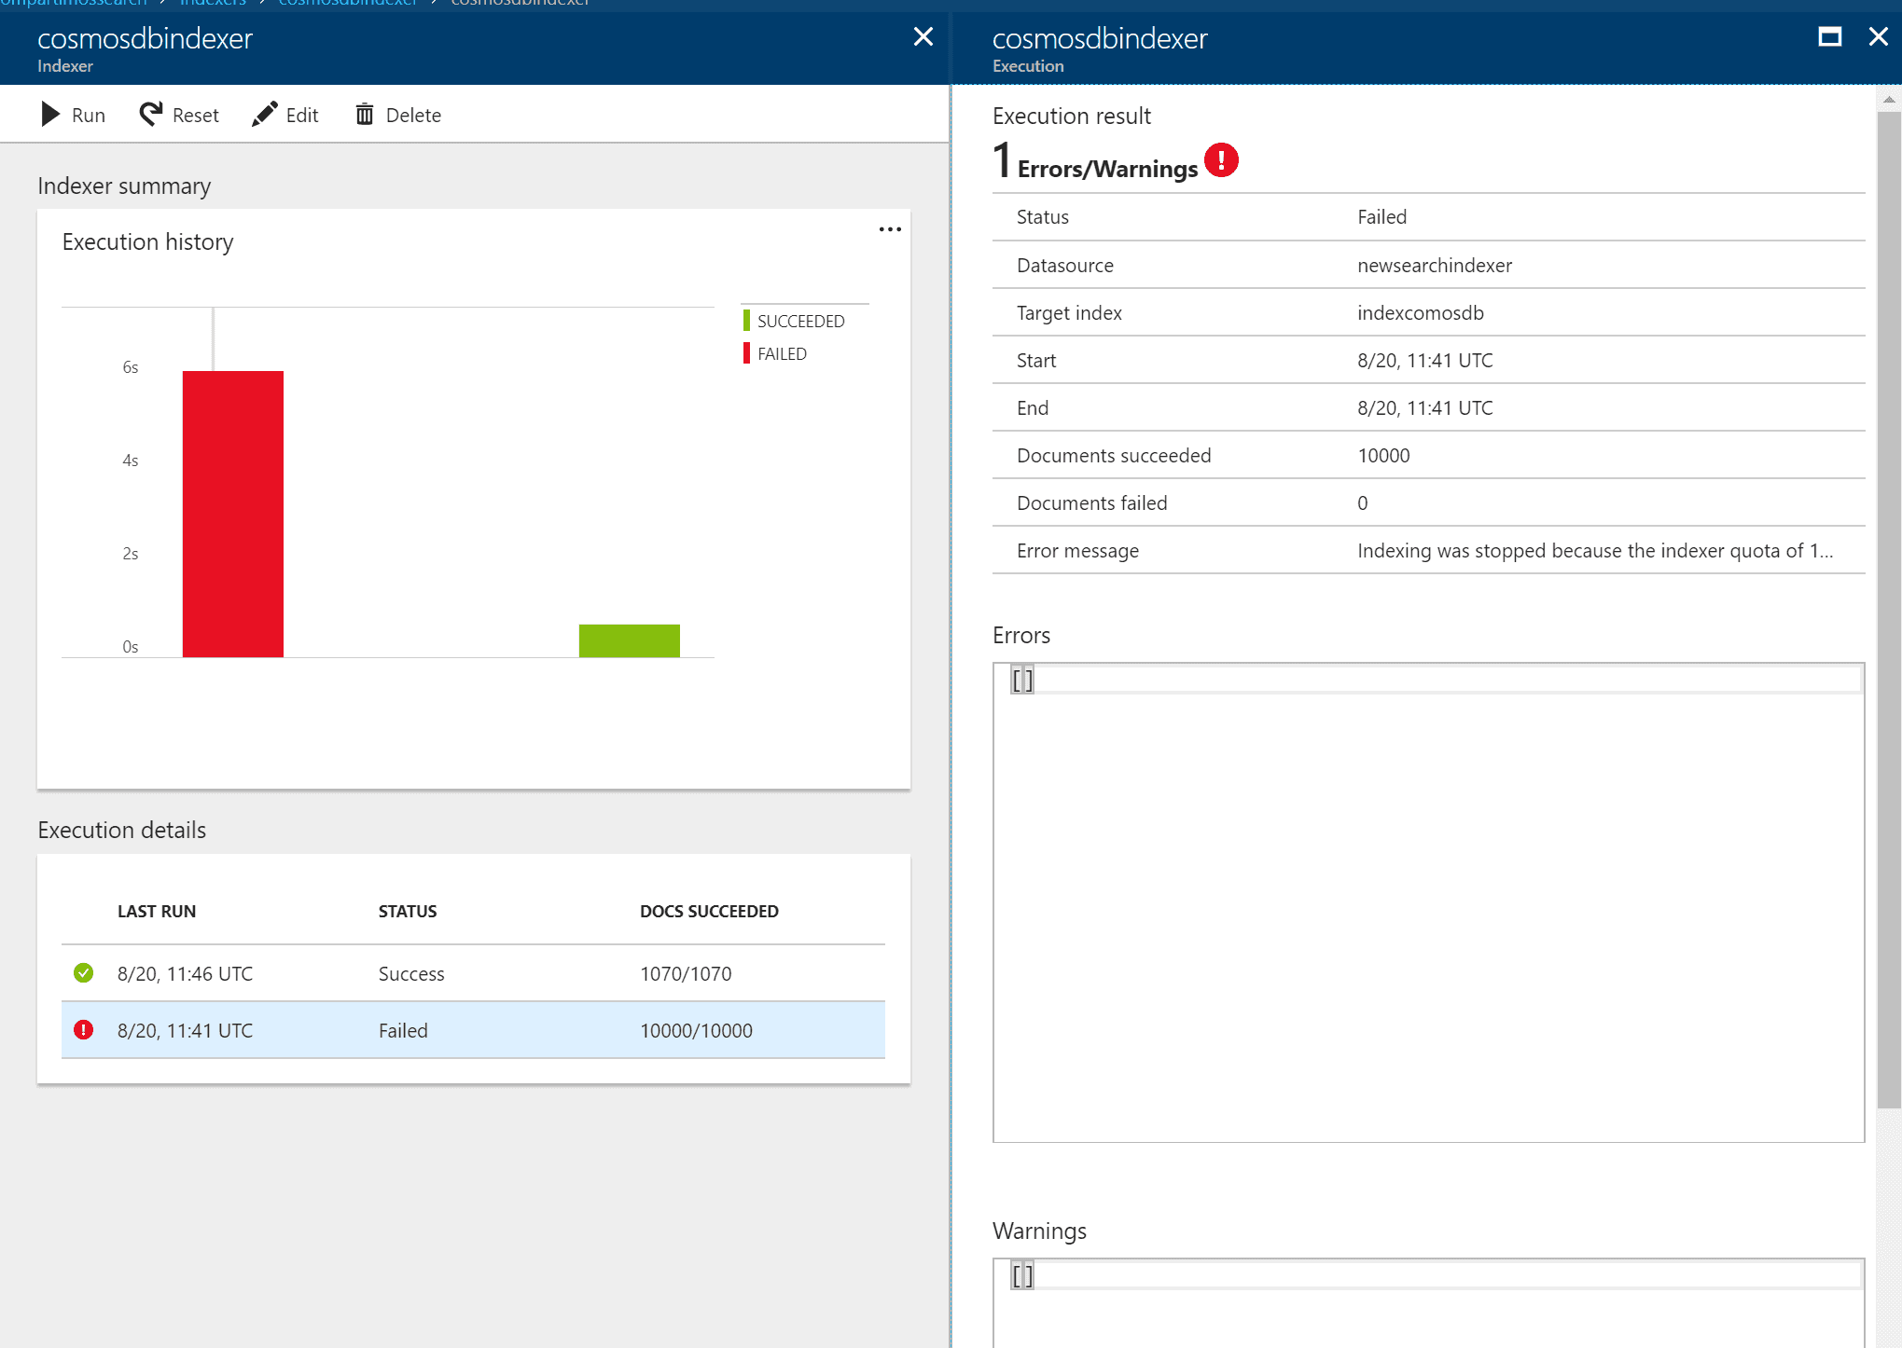
Task: Click the Execution blade scrollbar up arrow
Action: [1889, 99]
